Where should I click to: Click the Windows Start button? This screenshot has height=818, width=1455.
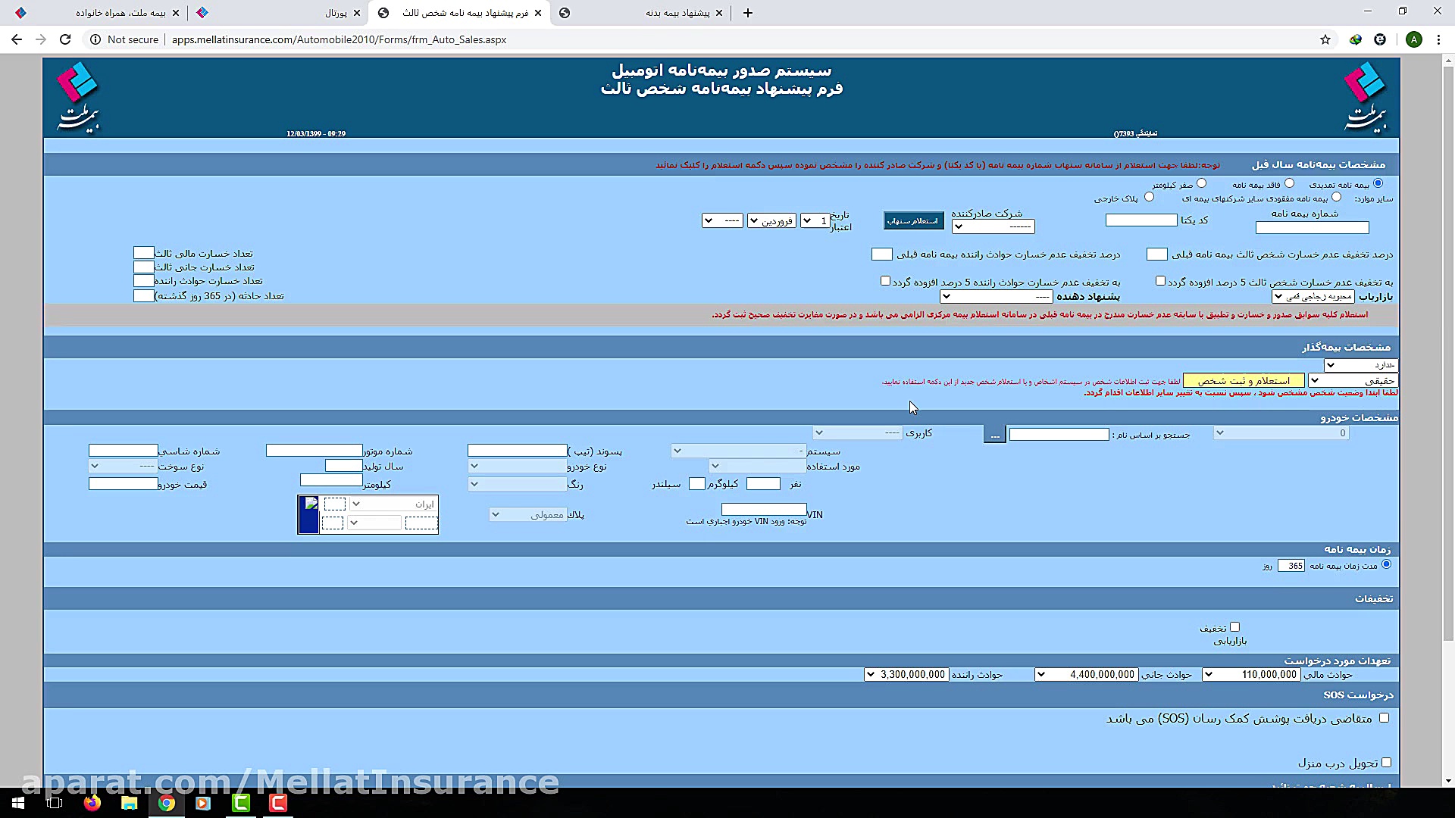pyautogui.click(x=18, y=803)
